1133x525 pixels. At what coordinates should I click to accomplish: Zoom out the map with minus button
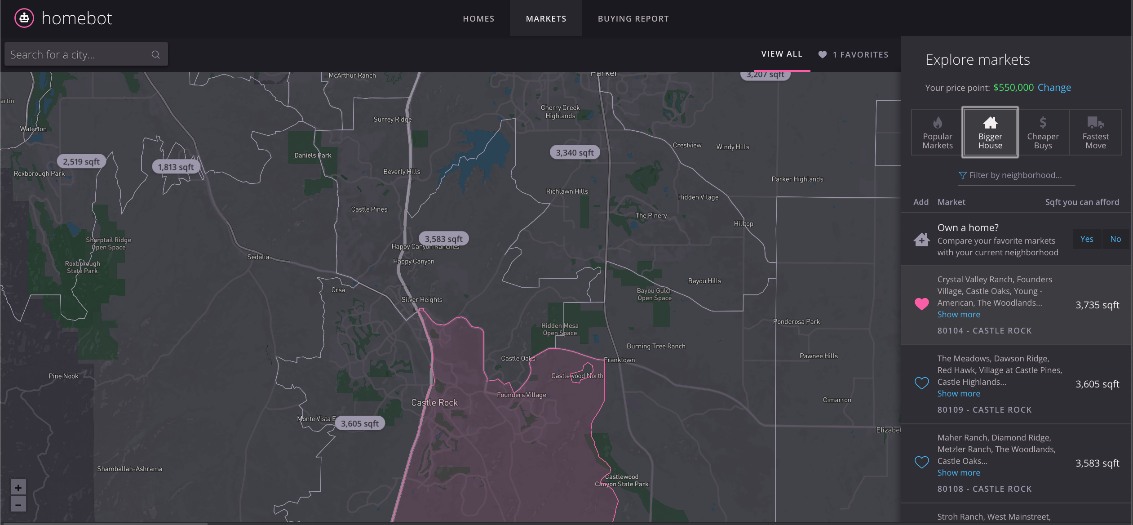pos(18,504)
